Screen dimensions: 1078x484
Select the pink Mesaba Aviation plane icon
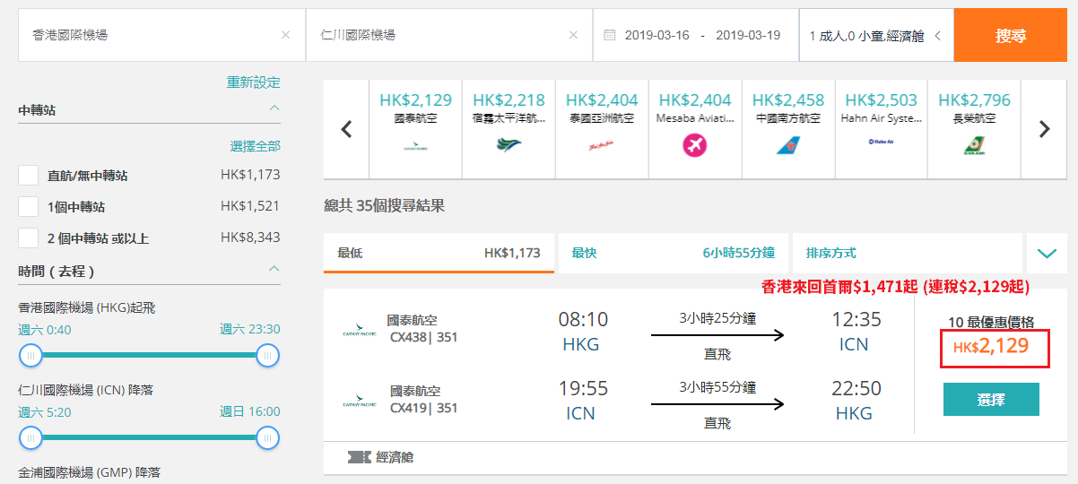point(695,144)
